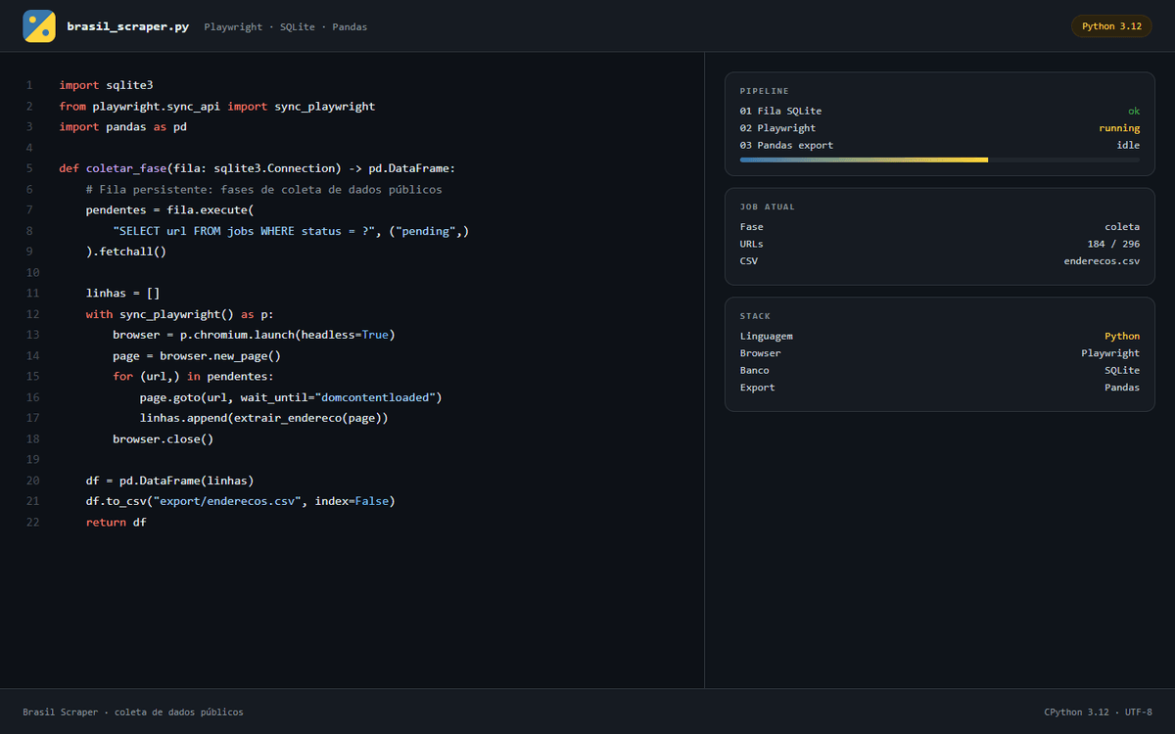Click the import sqlite3 code line

pos(106,85)
